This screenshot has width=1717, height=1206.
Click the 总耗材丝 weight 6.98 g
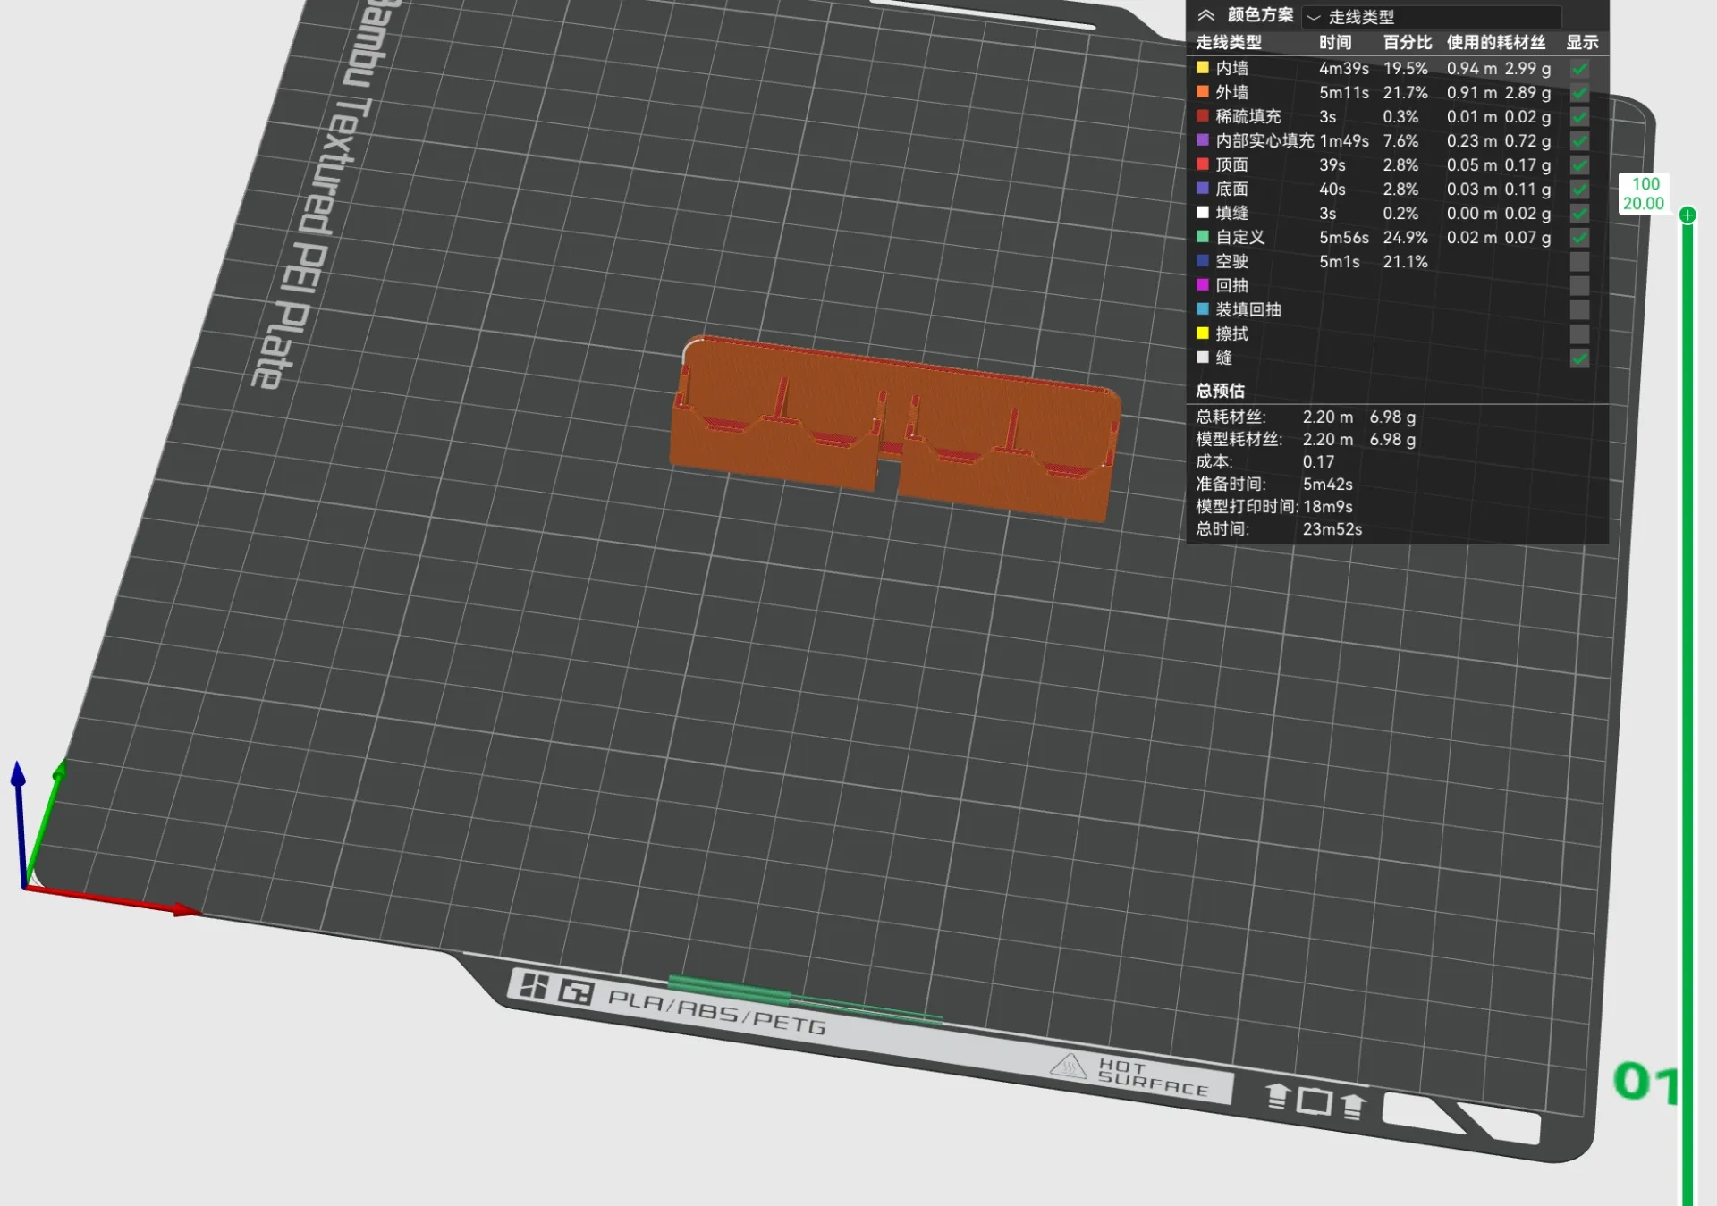[x=1392, y=417]
